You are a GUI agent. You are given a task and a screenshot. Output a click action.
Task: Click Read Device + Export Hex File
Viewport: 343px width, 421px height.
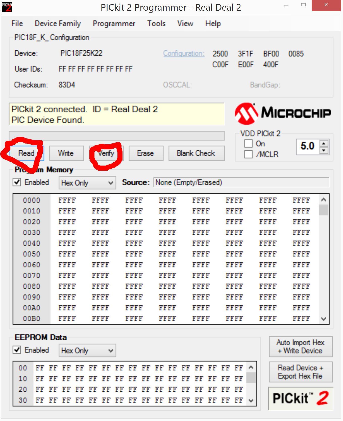(x=301, y=372)
